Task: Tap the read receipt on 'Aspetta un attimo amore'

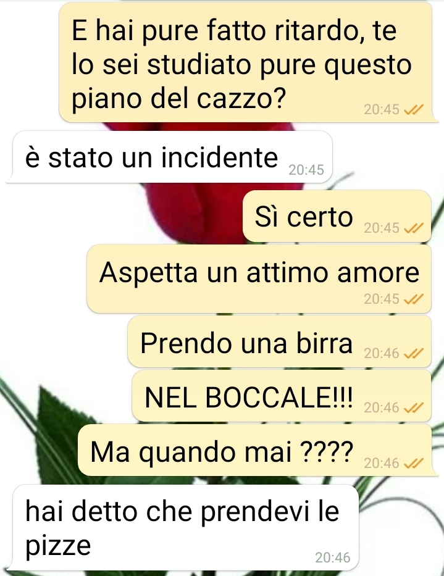Action: point(414,299)
